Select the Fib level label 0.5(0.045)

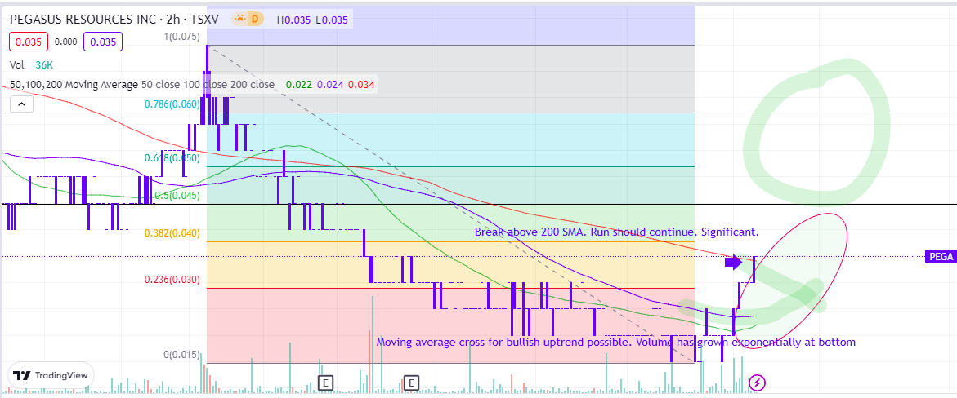[177, 196]
